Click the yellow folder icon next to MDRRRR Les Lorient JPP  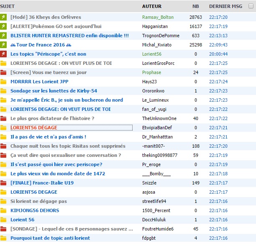[4, 82]
